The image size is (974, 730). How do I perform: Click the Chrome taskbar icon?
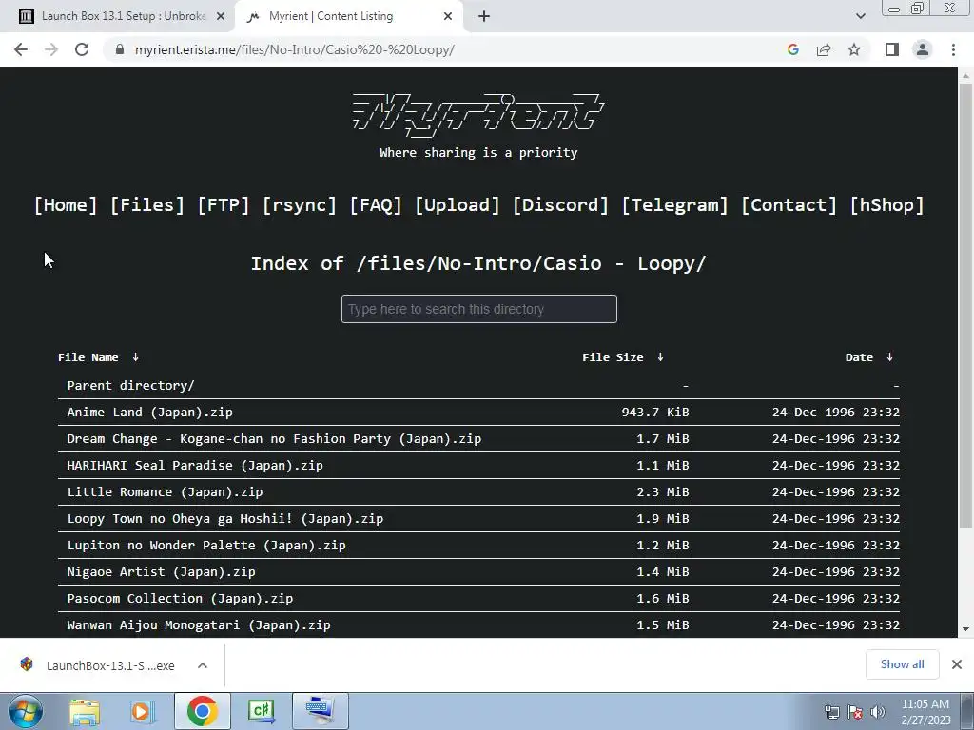click(202, 711)
